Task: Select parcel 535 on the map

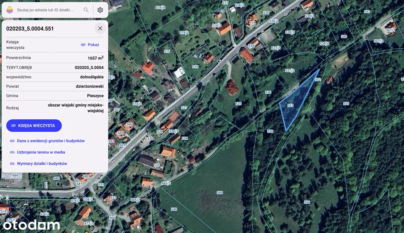Action: (x=238, y=104)
